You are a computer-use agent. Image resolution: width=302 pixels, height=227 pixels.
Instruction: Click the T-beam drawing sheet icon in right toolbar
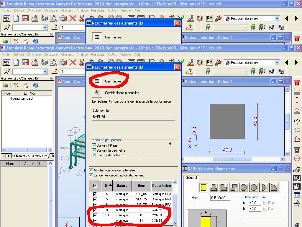pos(297,187)
